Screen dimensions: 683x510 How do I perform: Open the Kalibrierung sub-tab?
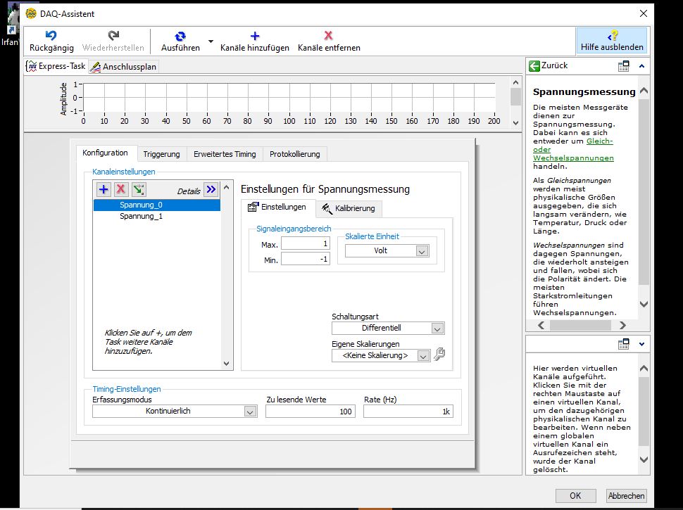click(349, 208)
